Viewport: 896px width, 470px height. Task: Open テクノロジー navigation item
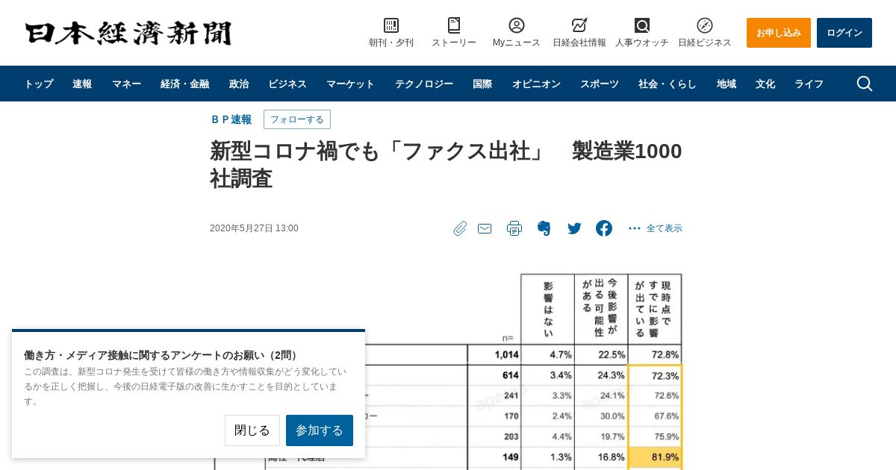(424, 84)
